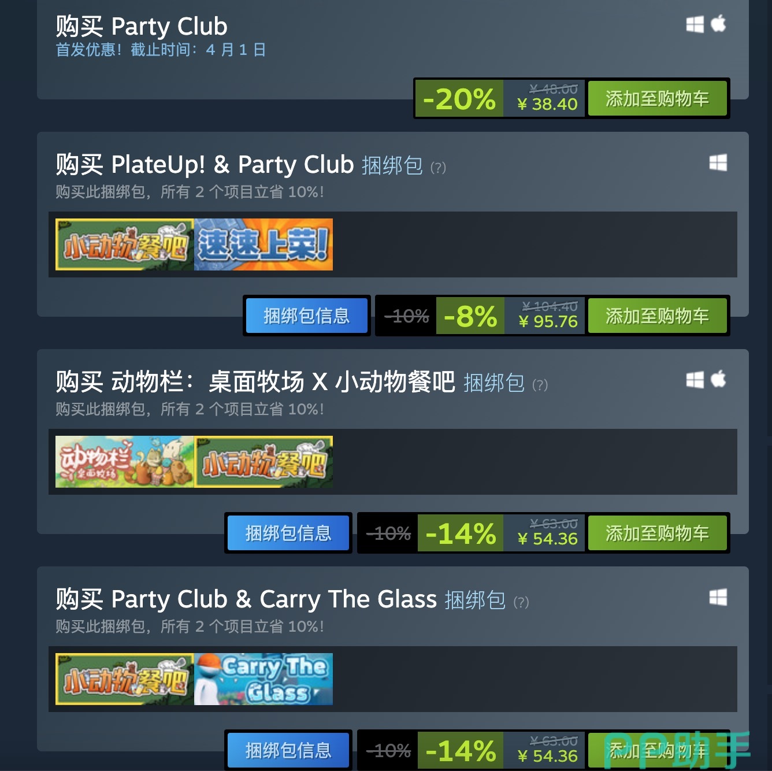Open the 速速上菜! game thumbnail
Viewport: 772px width, 771px height.
click(263, 244)
